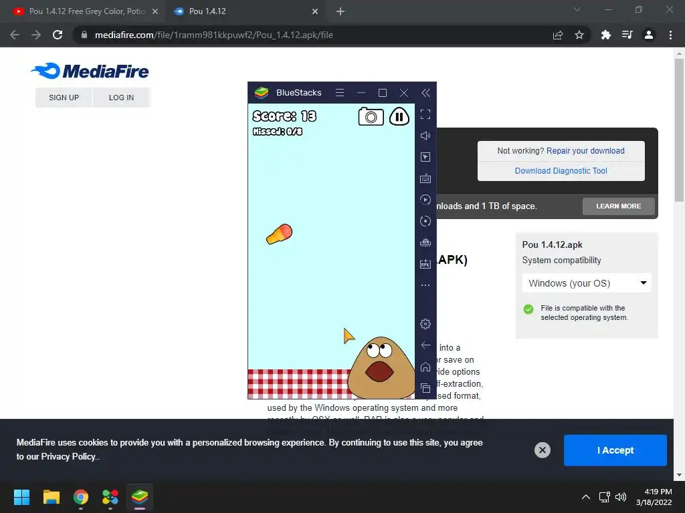Open the Windows Start menu

point(21,497)
